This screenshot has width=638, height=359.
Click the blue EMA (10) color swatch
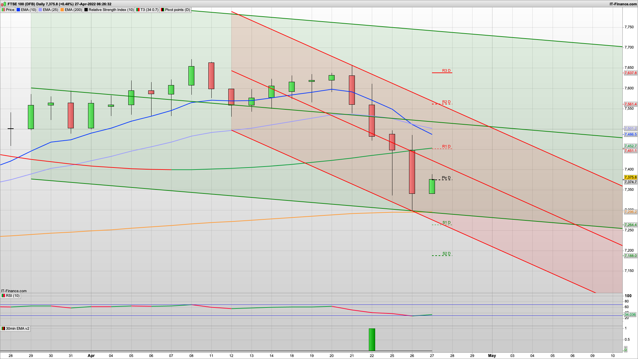coord(18,10)
